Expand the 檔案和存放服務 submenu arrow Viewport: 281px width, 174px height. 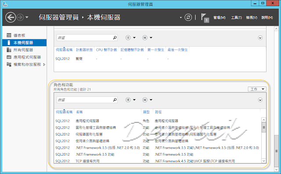coord(44,64)
